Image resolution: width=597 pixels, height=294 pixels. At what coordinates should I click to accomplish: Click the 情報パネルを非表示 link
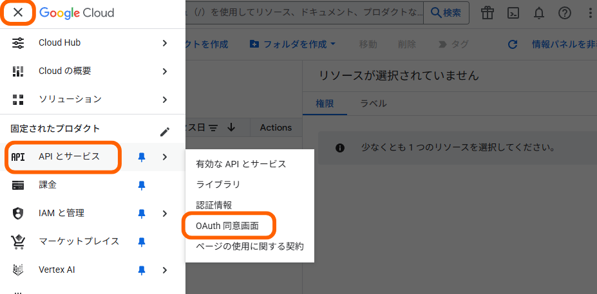click(564, 44)
